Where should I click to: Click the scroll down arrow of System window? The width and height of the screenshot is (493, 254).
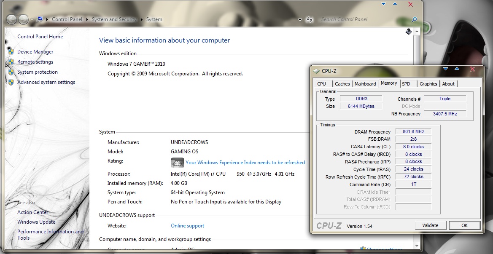tap(417, 246)
